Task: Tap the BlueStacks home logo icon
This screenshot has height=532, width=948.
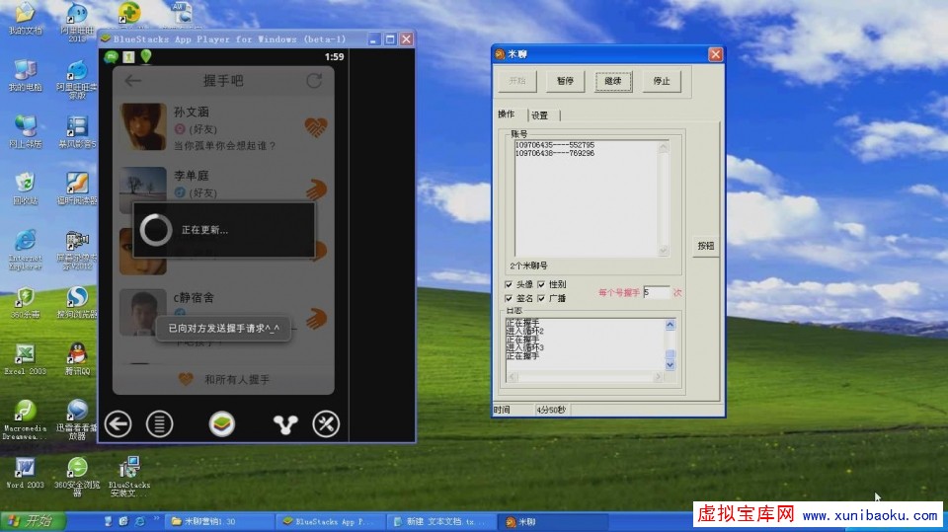Action: click(x=222, y=424)
